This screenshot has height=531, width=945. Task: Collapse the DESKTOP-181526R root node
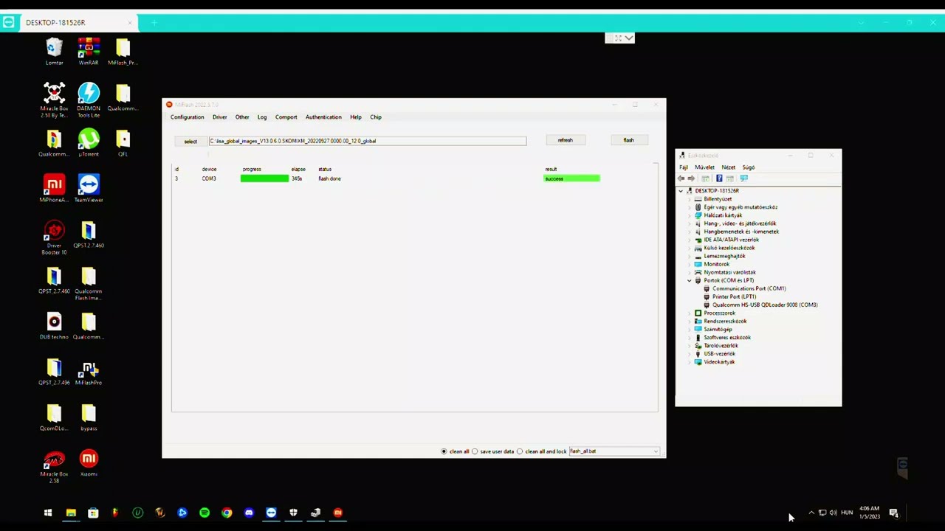(681, 191)
